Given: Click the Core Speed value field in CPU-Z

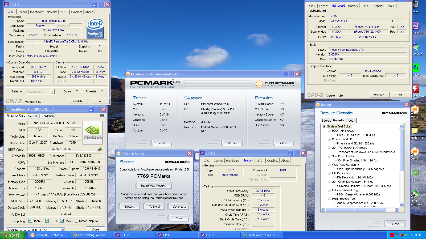Looking at the screenshot, I should [38, 67].
